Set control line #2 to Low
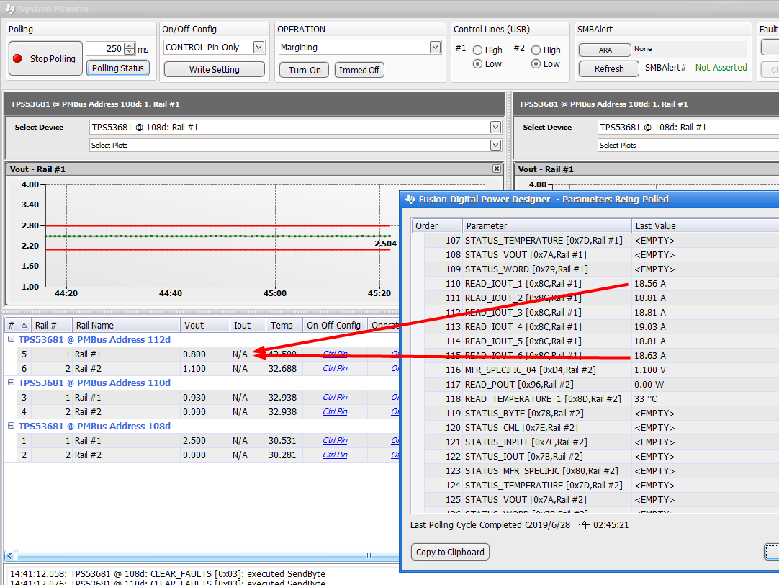Viewport: 779px width, 585px height. pyautogui.click(x=536, y=63)
